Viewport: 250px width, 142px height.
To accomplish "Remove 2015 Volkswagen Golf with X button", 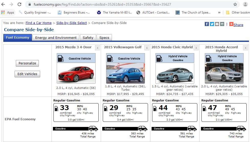I will pyautogui.click(x=147, y=48).
